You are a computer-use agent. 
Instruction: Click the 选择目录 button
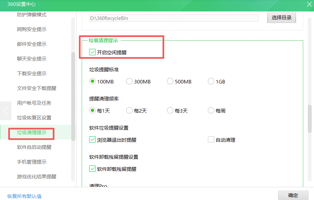tap(281, 18)
